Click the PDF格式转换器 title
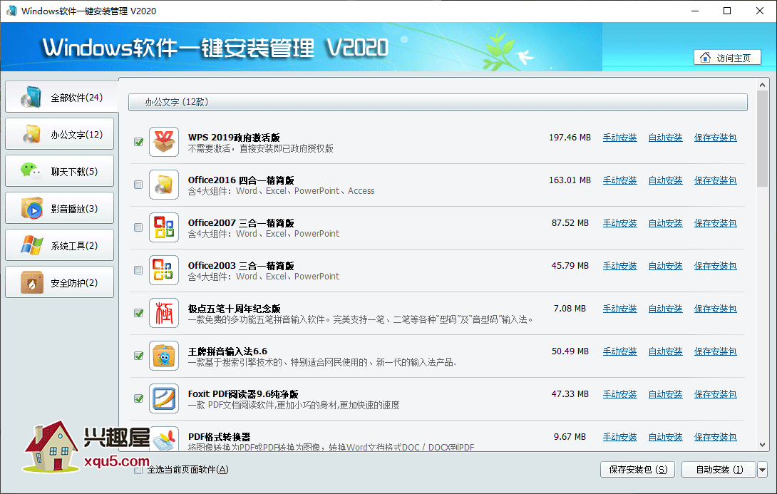 click(219, 436)
